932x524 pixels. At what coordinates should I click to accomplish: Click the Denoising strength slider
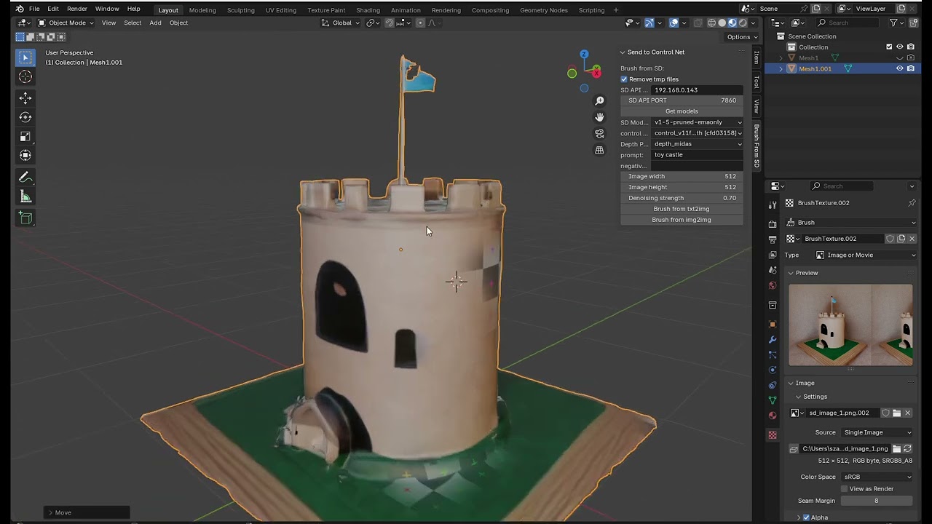point(682,198)
